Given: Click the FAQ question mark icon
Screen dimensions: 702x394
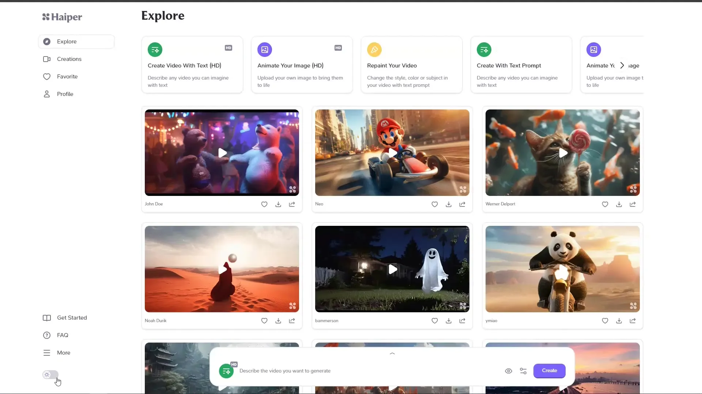Looking at the screenshot, I should pyautogui.click(x=47, y=335).
